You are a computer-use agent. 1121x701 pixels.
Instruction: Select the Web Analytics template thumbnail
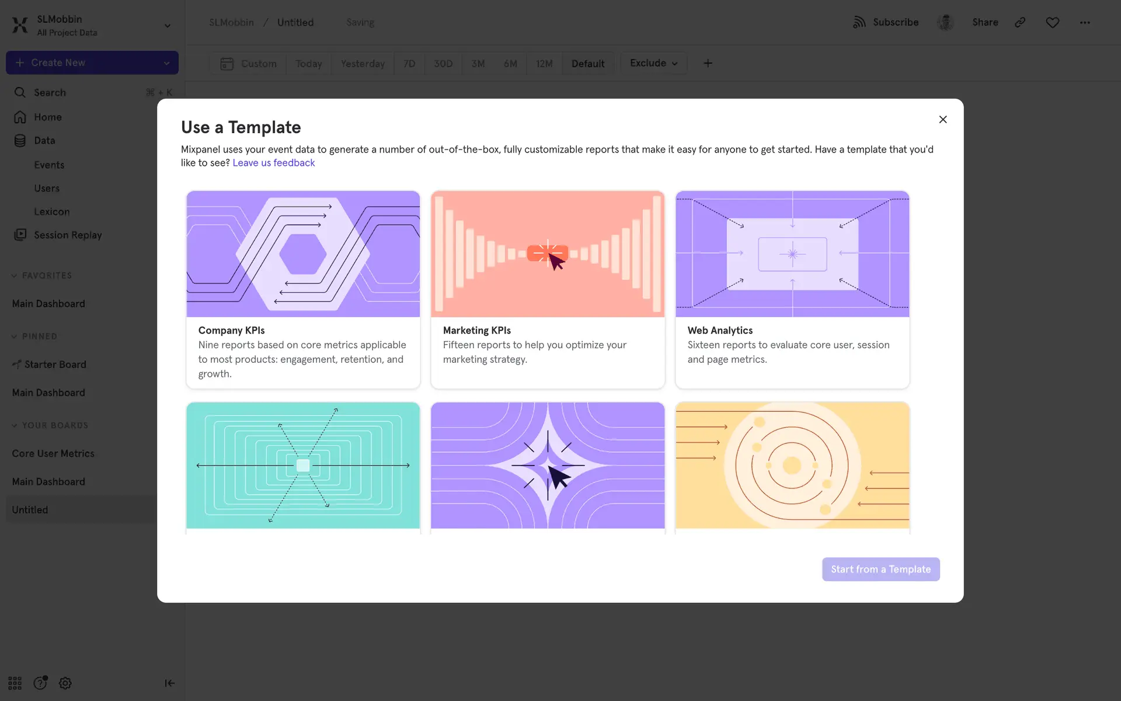coord(792,254)
